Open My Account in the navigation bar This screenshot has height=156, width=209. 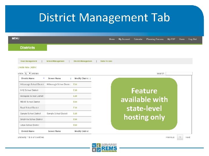pos(124,39)
